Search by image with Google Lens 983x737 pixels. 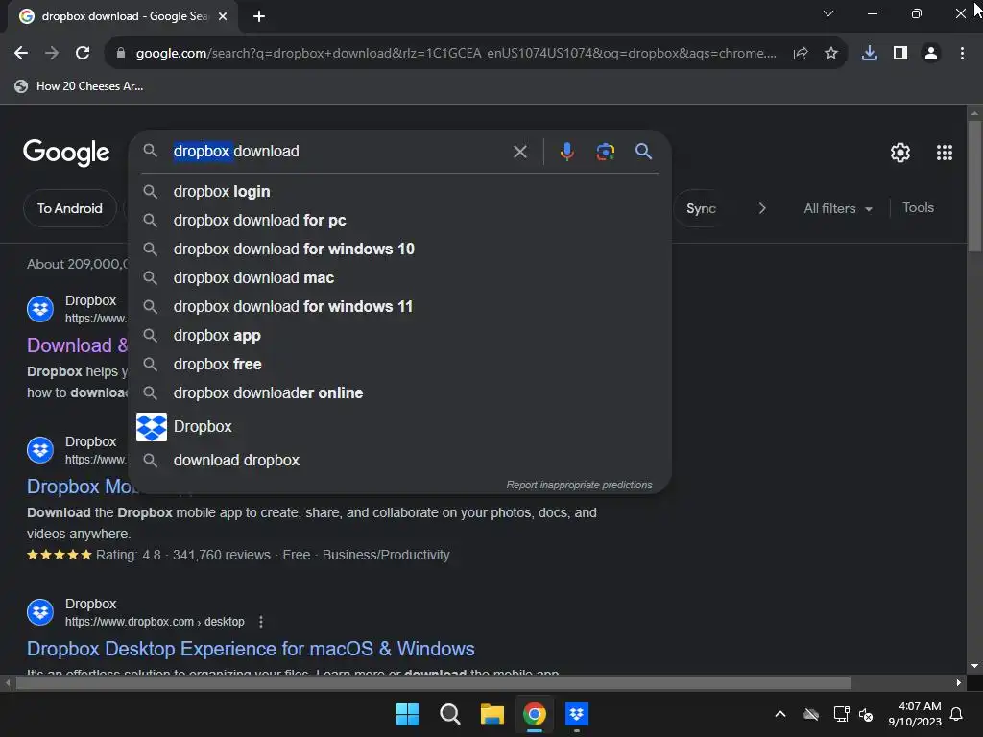pos(605,152)
